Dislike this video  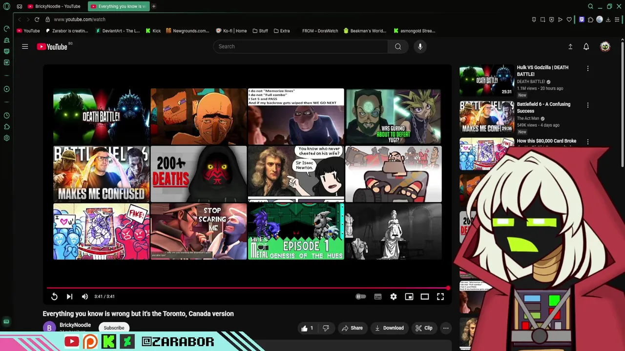[x=326, y=328]
